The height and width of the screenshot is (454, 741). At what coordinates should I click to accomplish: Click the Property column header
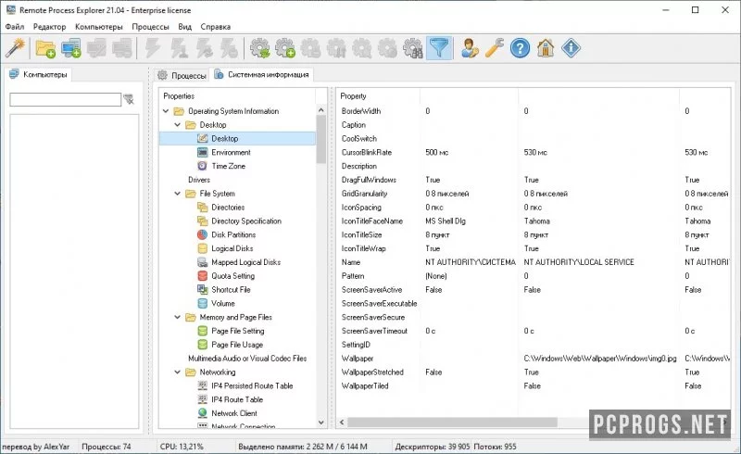(x=378, y=96)
